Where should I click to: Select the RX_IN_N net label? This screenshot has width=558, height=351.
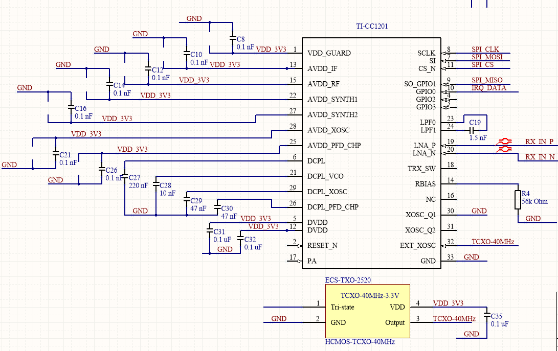click(x=540, y=157)
